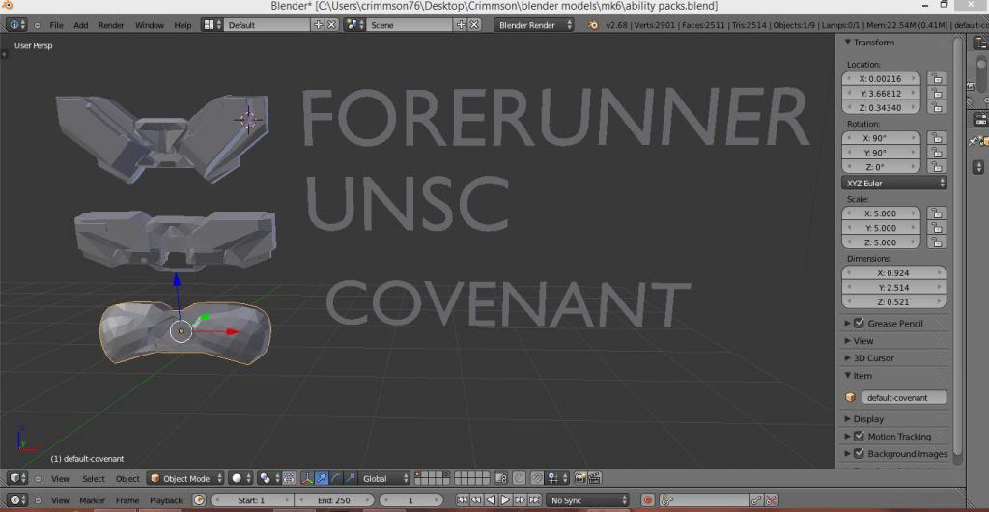Open the Help menu
The height and width of the screenshot is (512, 989).
[183, 25]
